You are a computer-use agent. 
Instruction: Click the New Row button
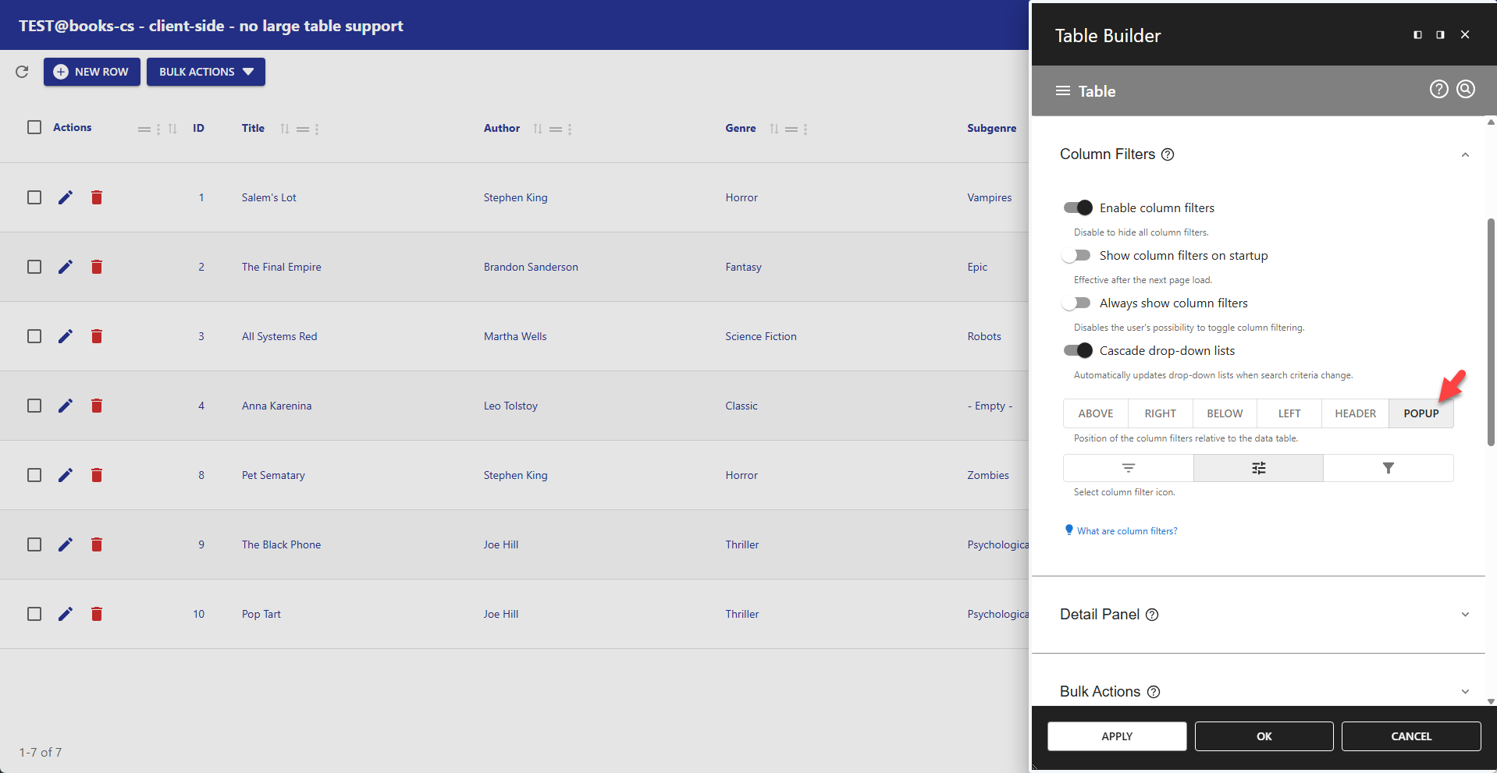click(92, 72)
